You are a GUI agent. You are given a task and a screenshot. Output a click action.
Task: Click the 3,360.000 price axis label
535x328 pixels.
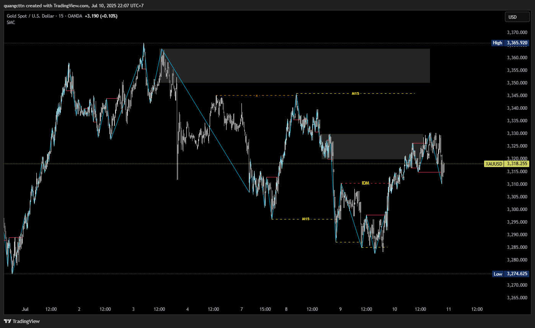pos(517,58)
